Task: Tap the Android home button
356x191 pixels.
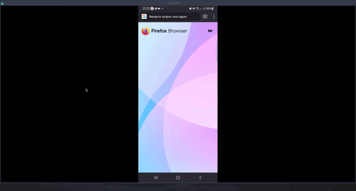Action: coord(178,178)
